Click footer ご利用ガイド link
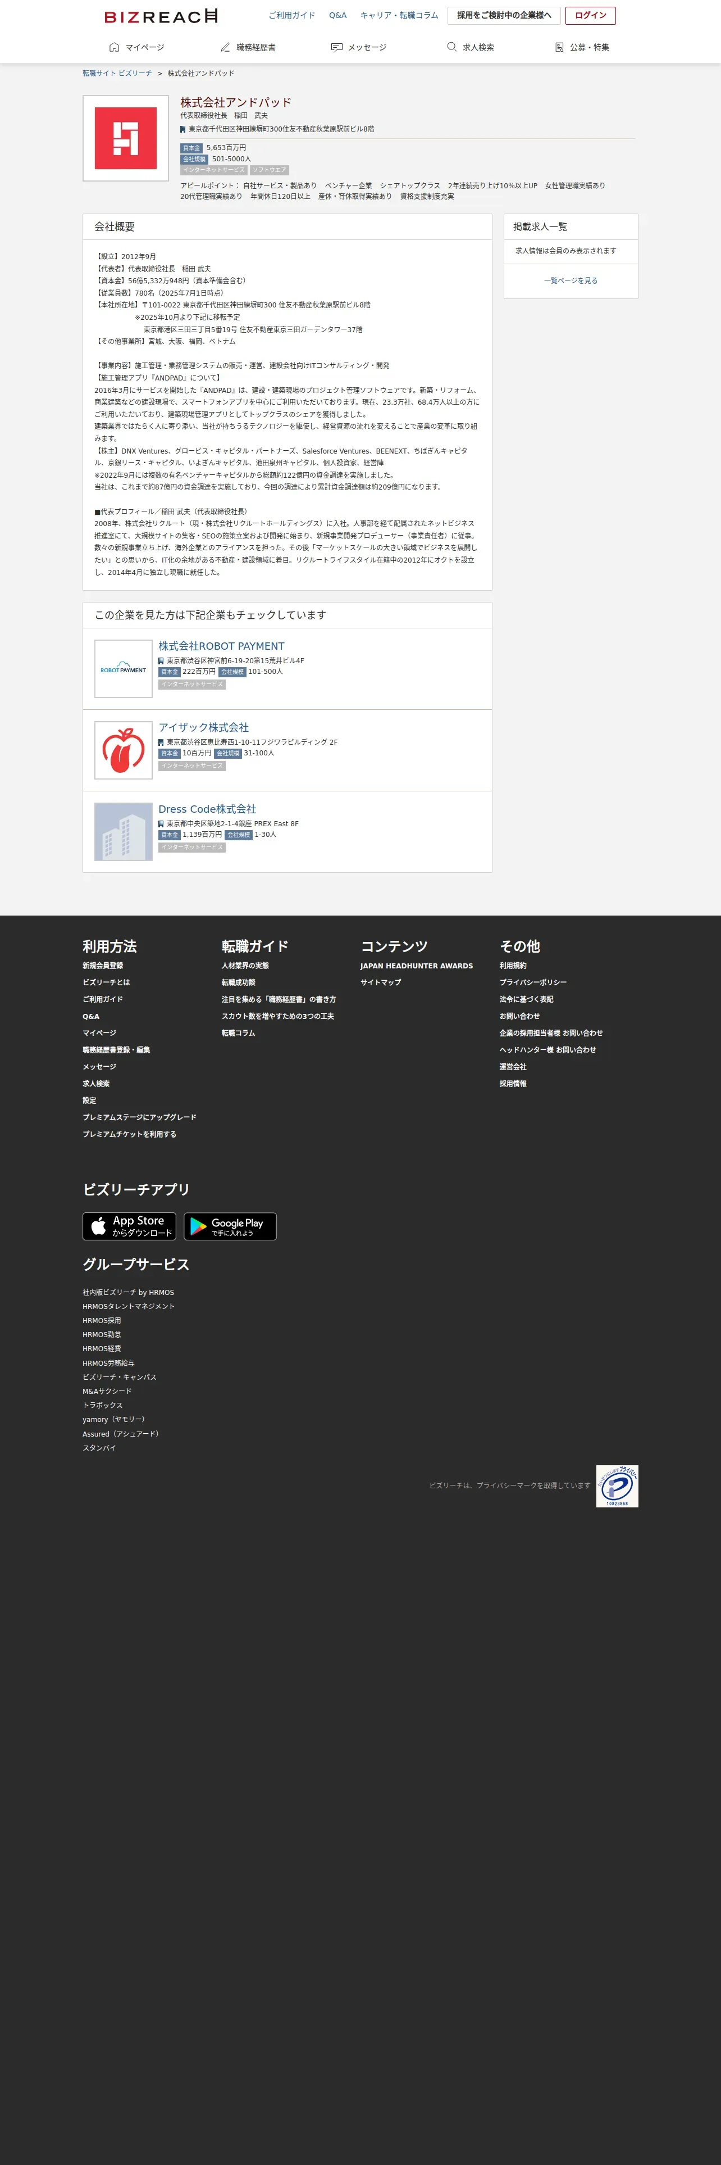 coord(102,999)
